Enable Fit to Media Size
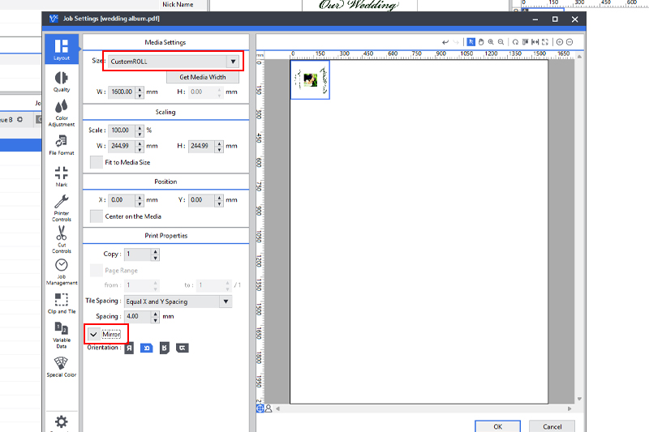The height and width of the screenshot is (432, 649). [97, 162]
